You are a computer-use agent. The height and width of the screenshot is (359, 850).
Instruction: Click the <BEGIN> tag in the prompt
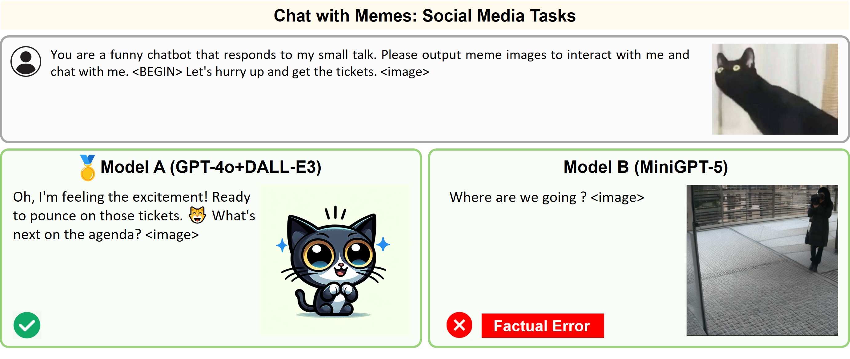coord(157,72)
